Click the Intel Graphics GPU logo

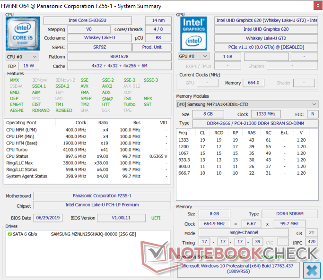tap(193, 34)
